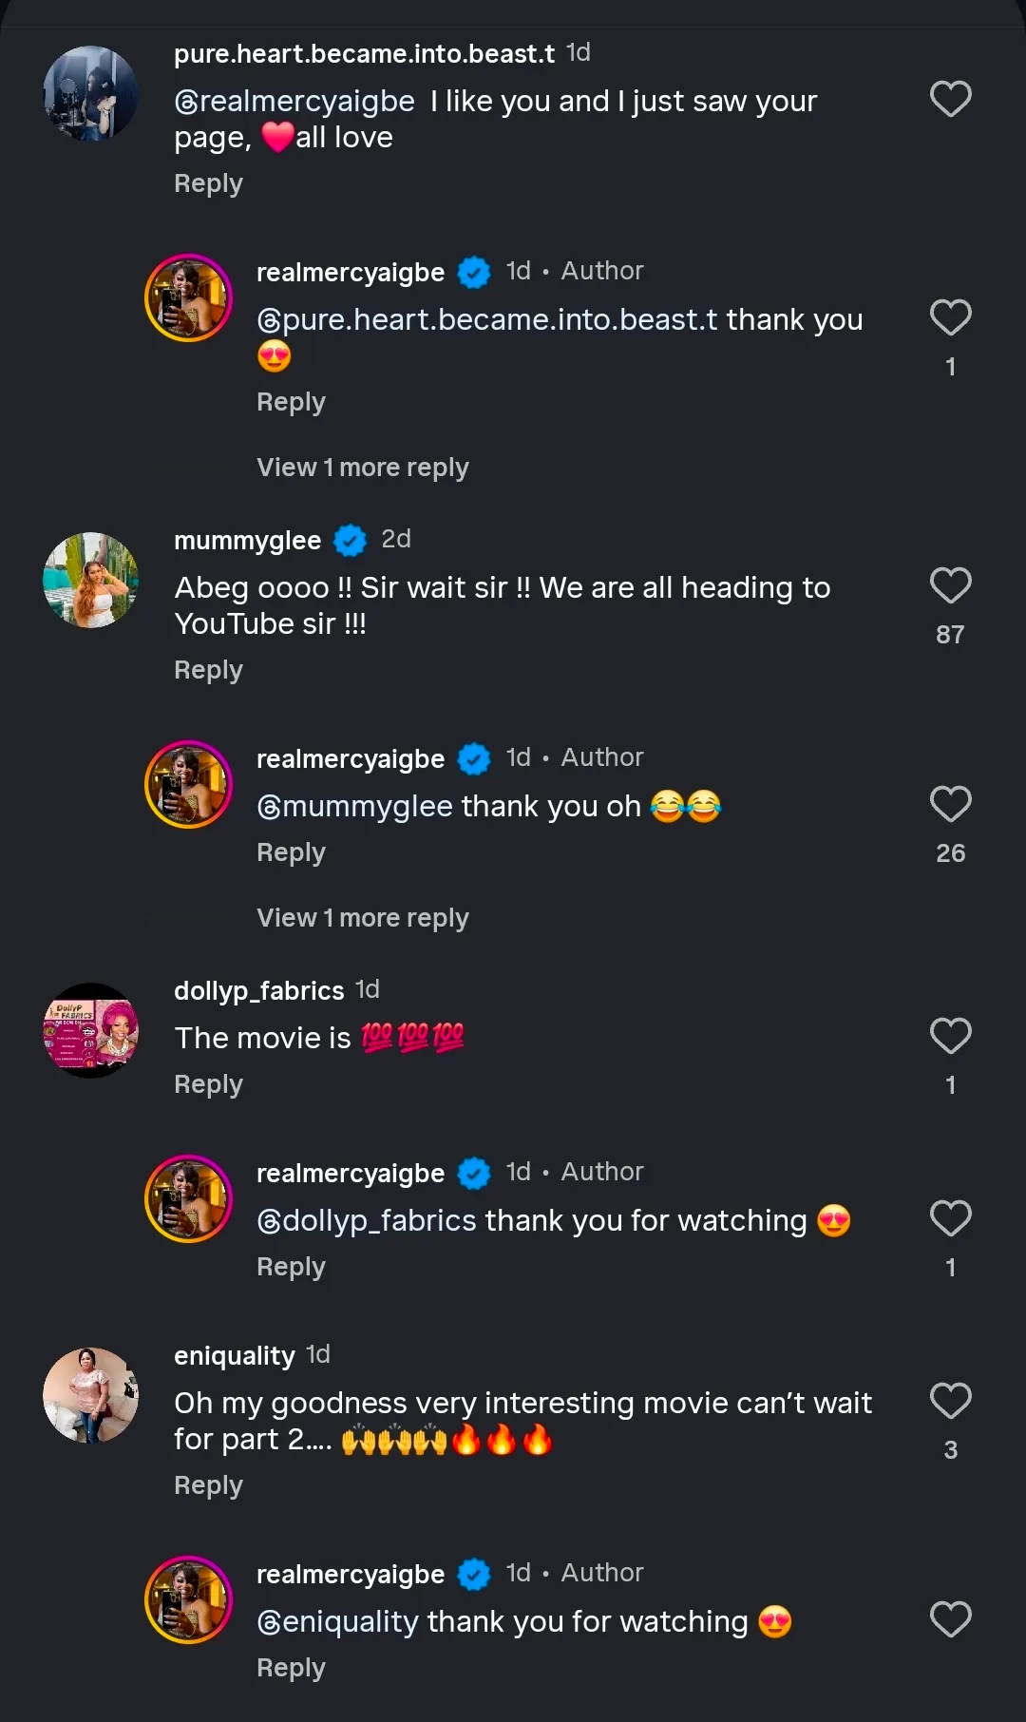Open the mummyglee username
The image size is (1026, 1722).
(x=247, y=541)
